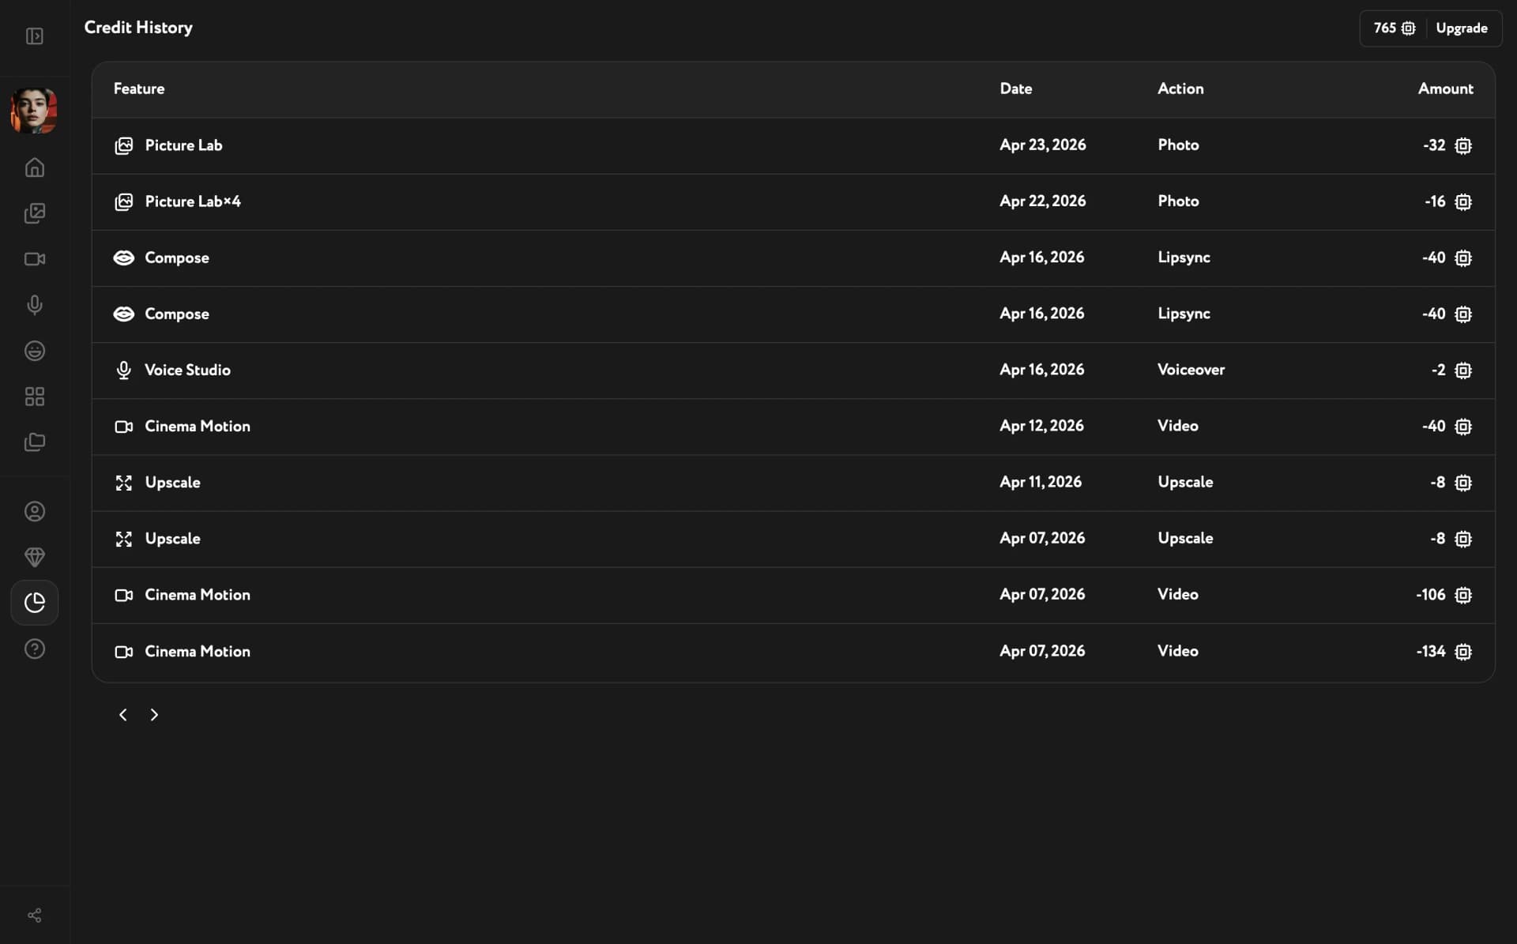This screenshot has width=1517, height=944.
Task: Open the image gallery sidebar icon
Action: coord(35,213)
